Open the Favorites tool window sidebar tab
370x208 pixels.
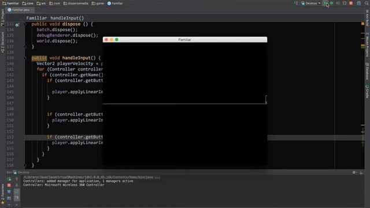(x=2, y=194)
